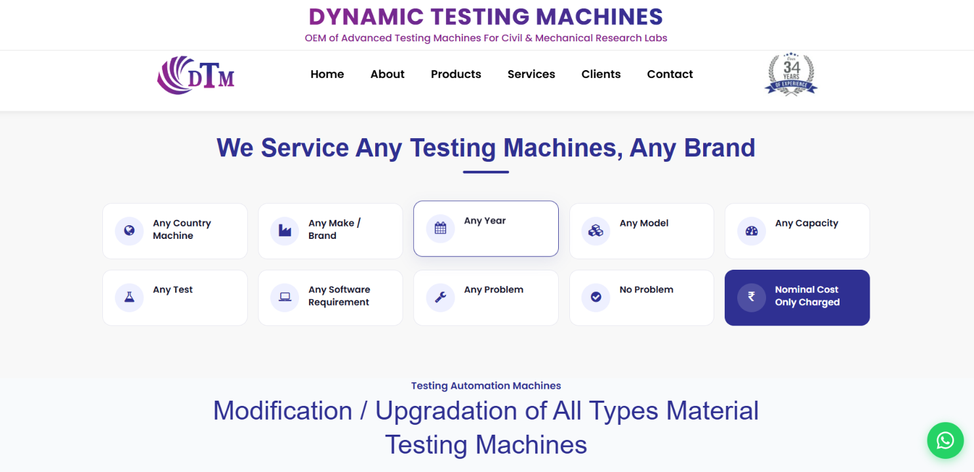Image resolution: width=974 pixels, height=472 pixels.
Task: Click the 'We Service Any Testing Machines' heading
Action: coord(486,148)
